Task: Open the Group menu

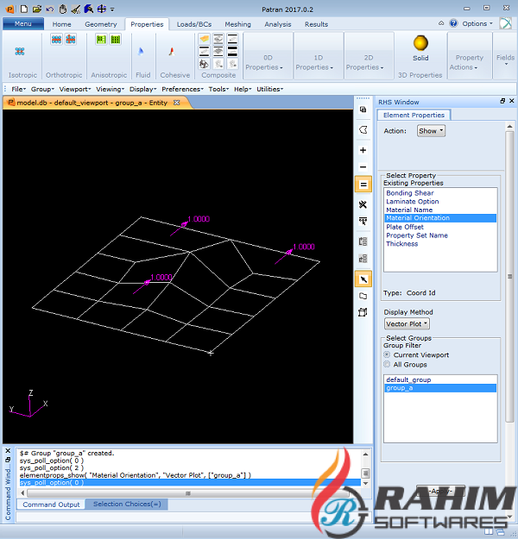Action: click(x=42, y=89)
